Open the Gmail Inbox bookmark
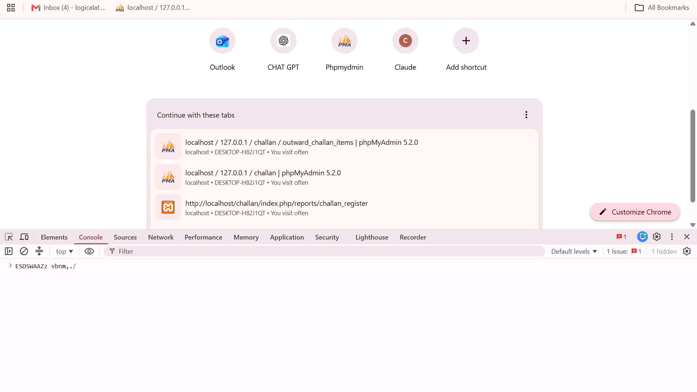Image resolution: width=697 pixels, height=392 pixels. coord(69,8)
